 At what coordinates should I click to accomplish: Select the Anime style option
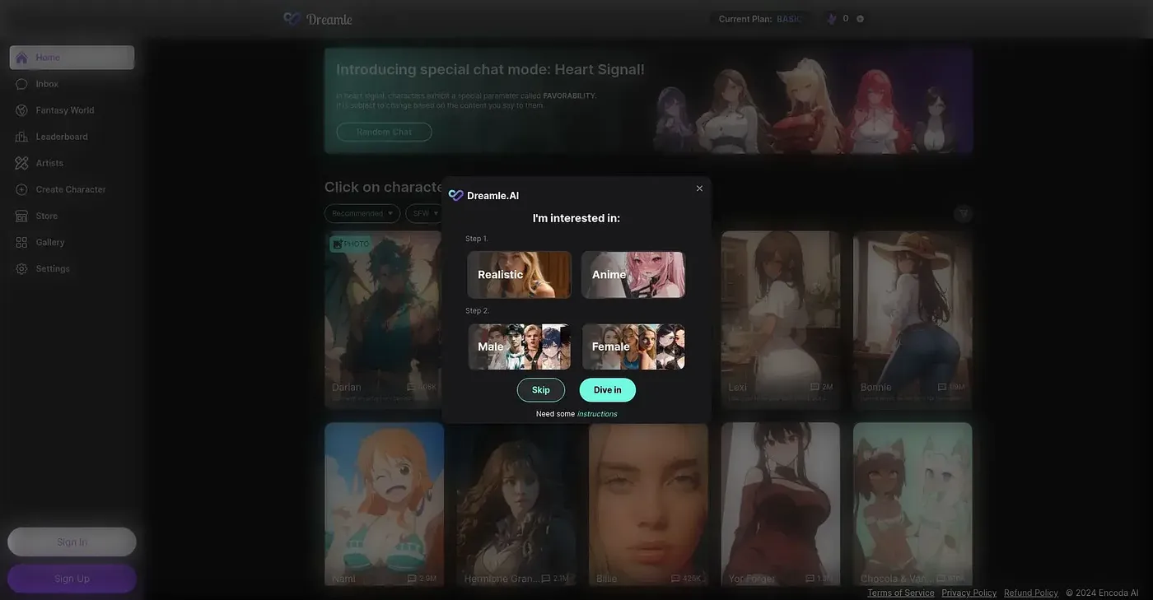633,274
